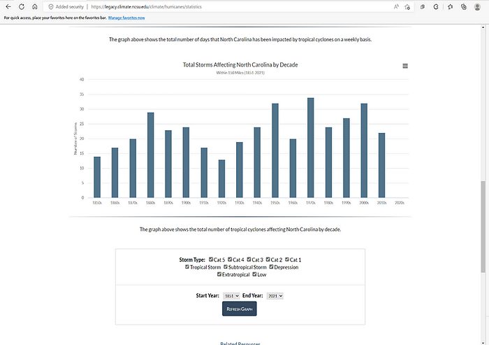This screenshot has width=489, height=345.
Task: Toggle the Low checkbox
Action: (254, 274)
